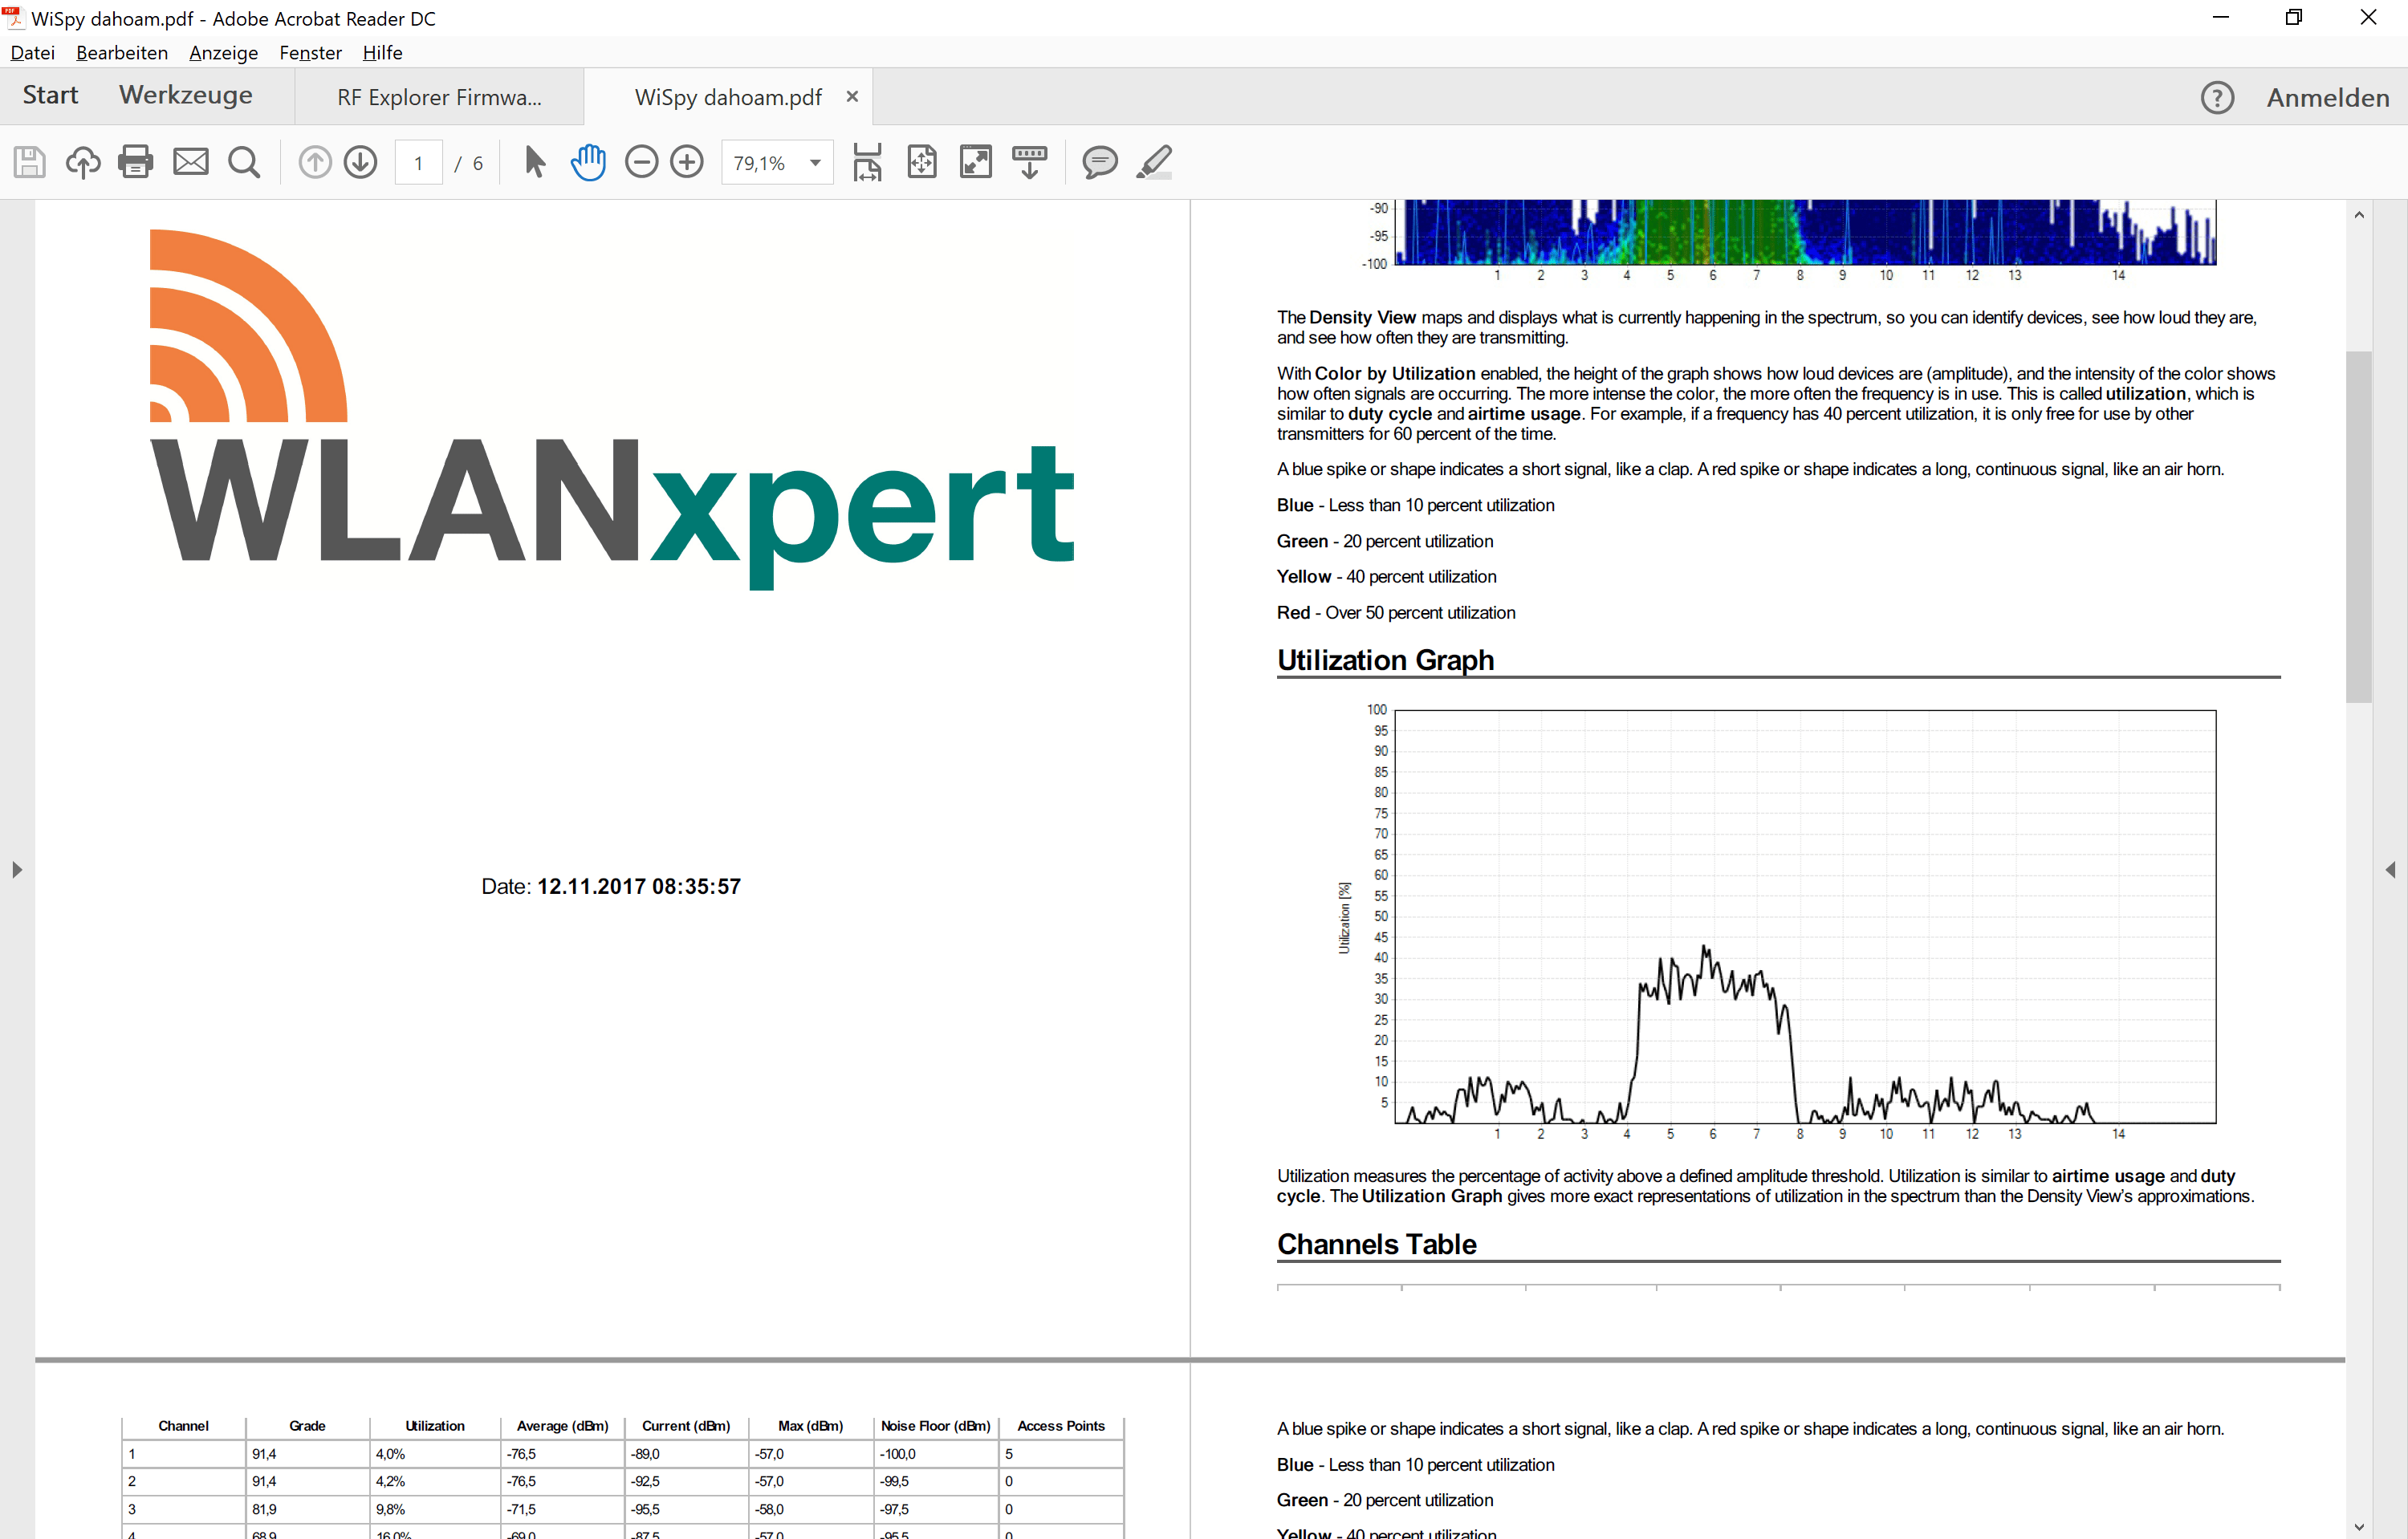
Task: Activate the Hand pan tool
Action: [x=588, y=162]
